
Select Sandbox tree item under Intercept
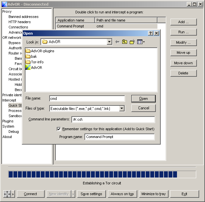coord(15,116)
